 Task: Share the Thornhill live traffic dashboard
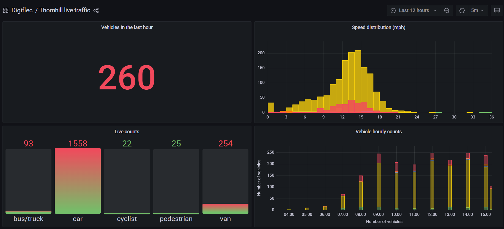[x=96, y=10]
